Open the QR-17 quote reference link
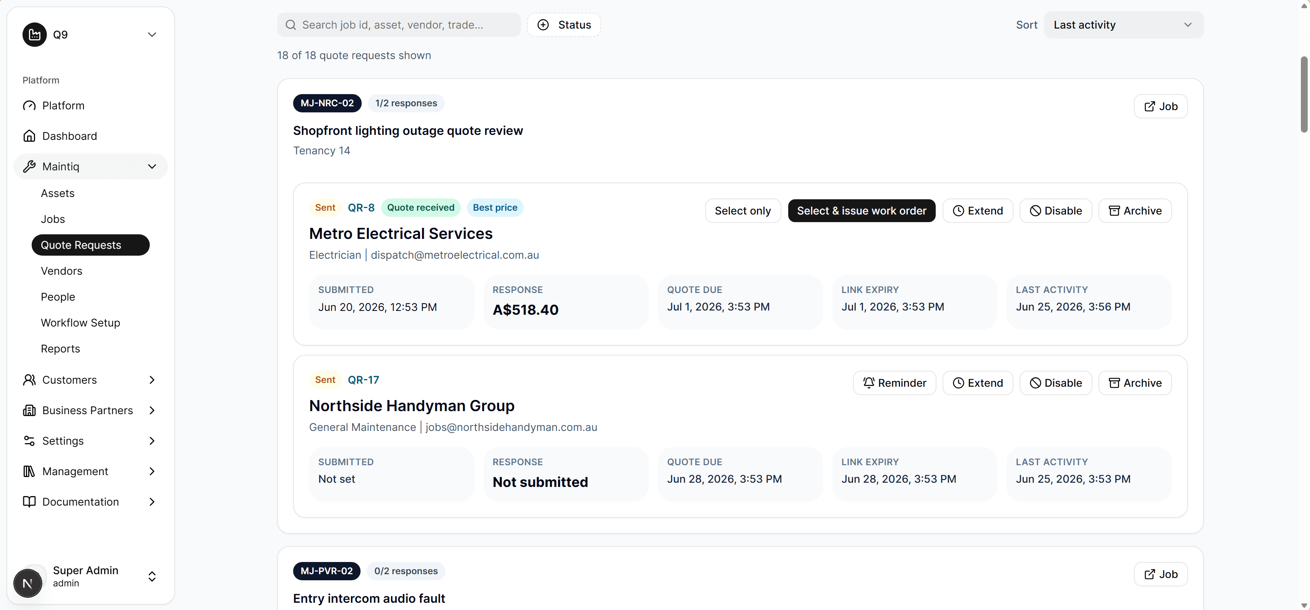The width and height of the screenshot is (1310, 610). coord(363,380)
